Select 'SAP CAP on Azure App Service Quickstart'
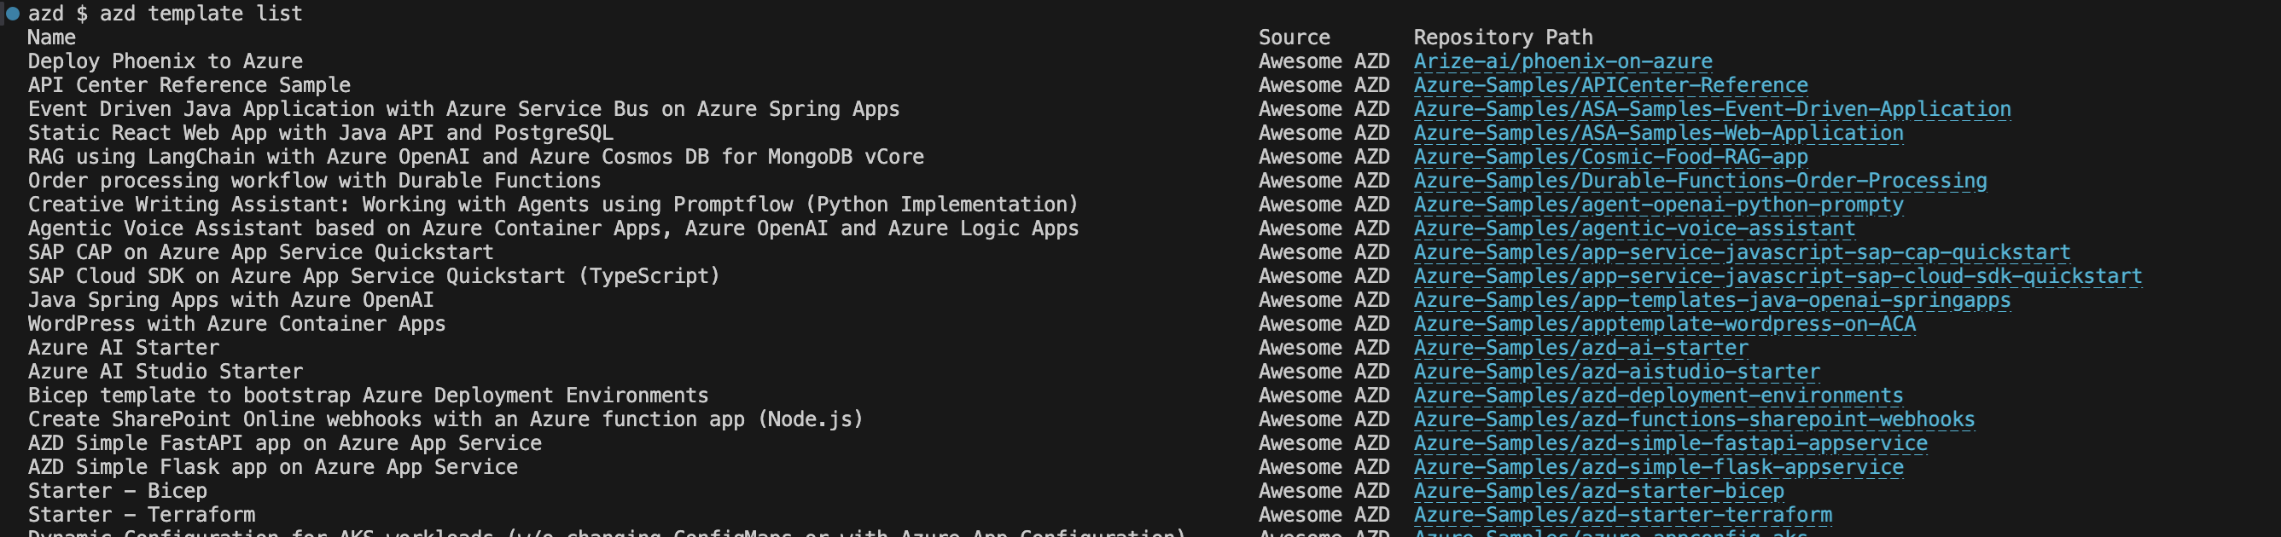 pos(260,252)
